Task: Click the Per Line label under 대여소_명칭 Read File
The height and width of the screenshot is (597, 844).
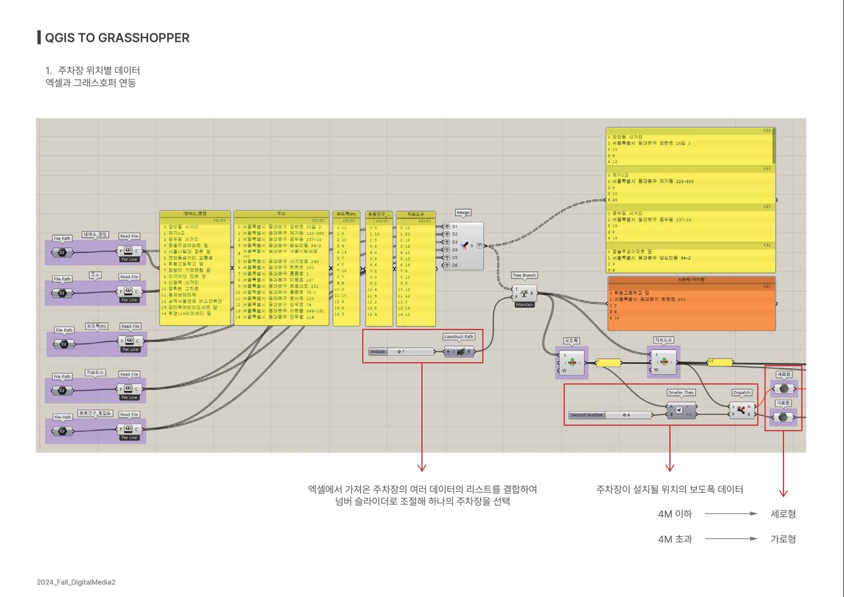Action: [x=129, y=260]
